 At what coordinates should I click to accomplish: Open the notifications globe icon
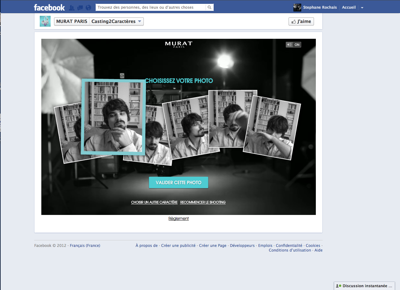(88, 8)
